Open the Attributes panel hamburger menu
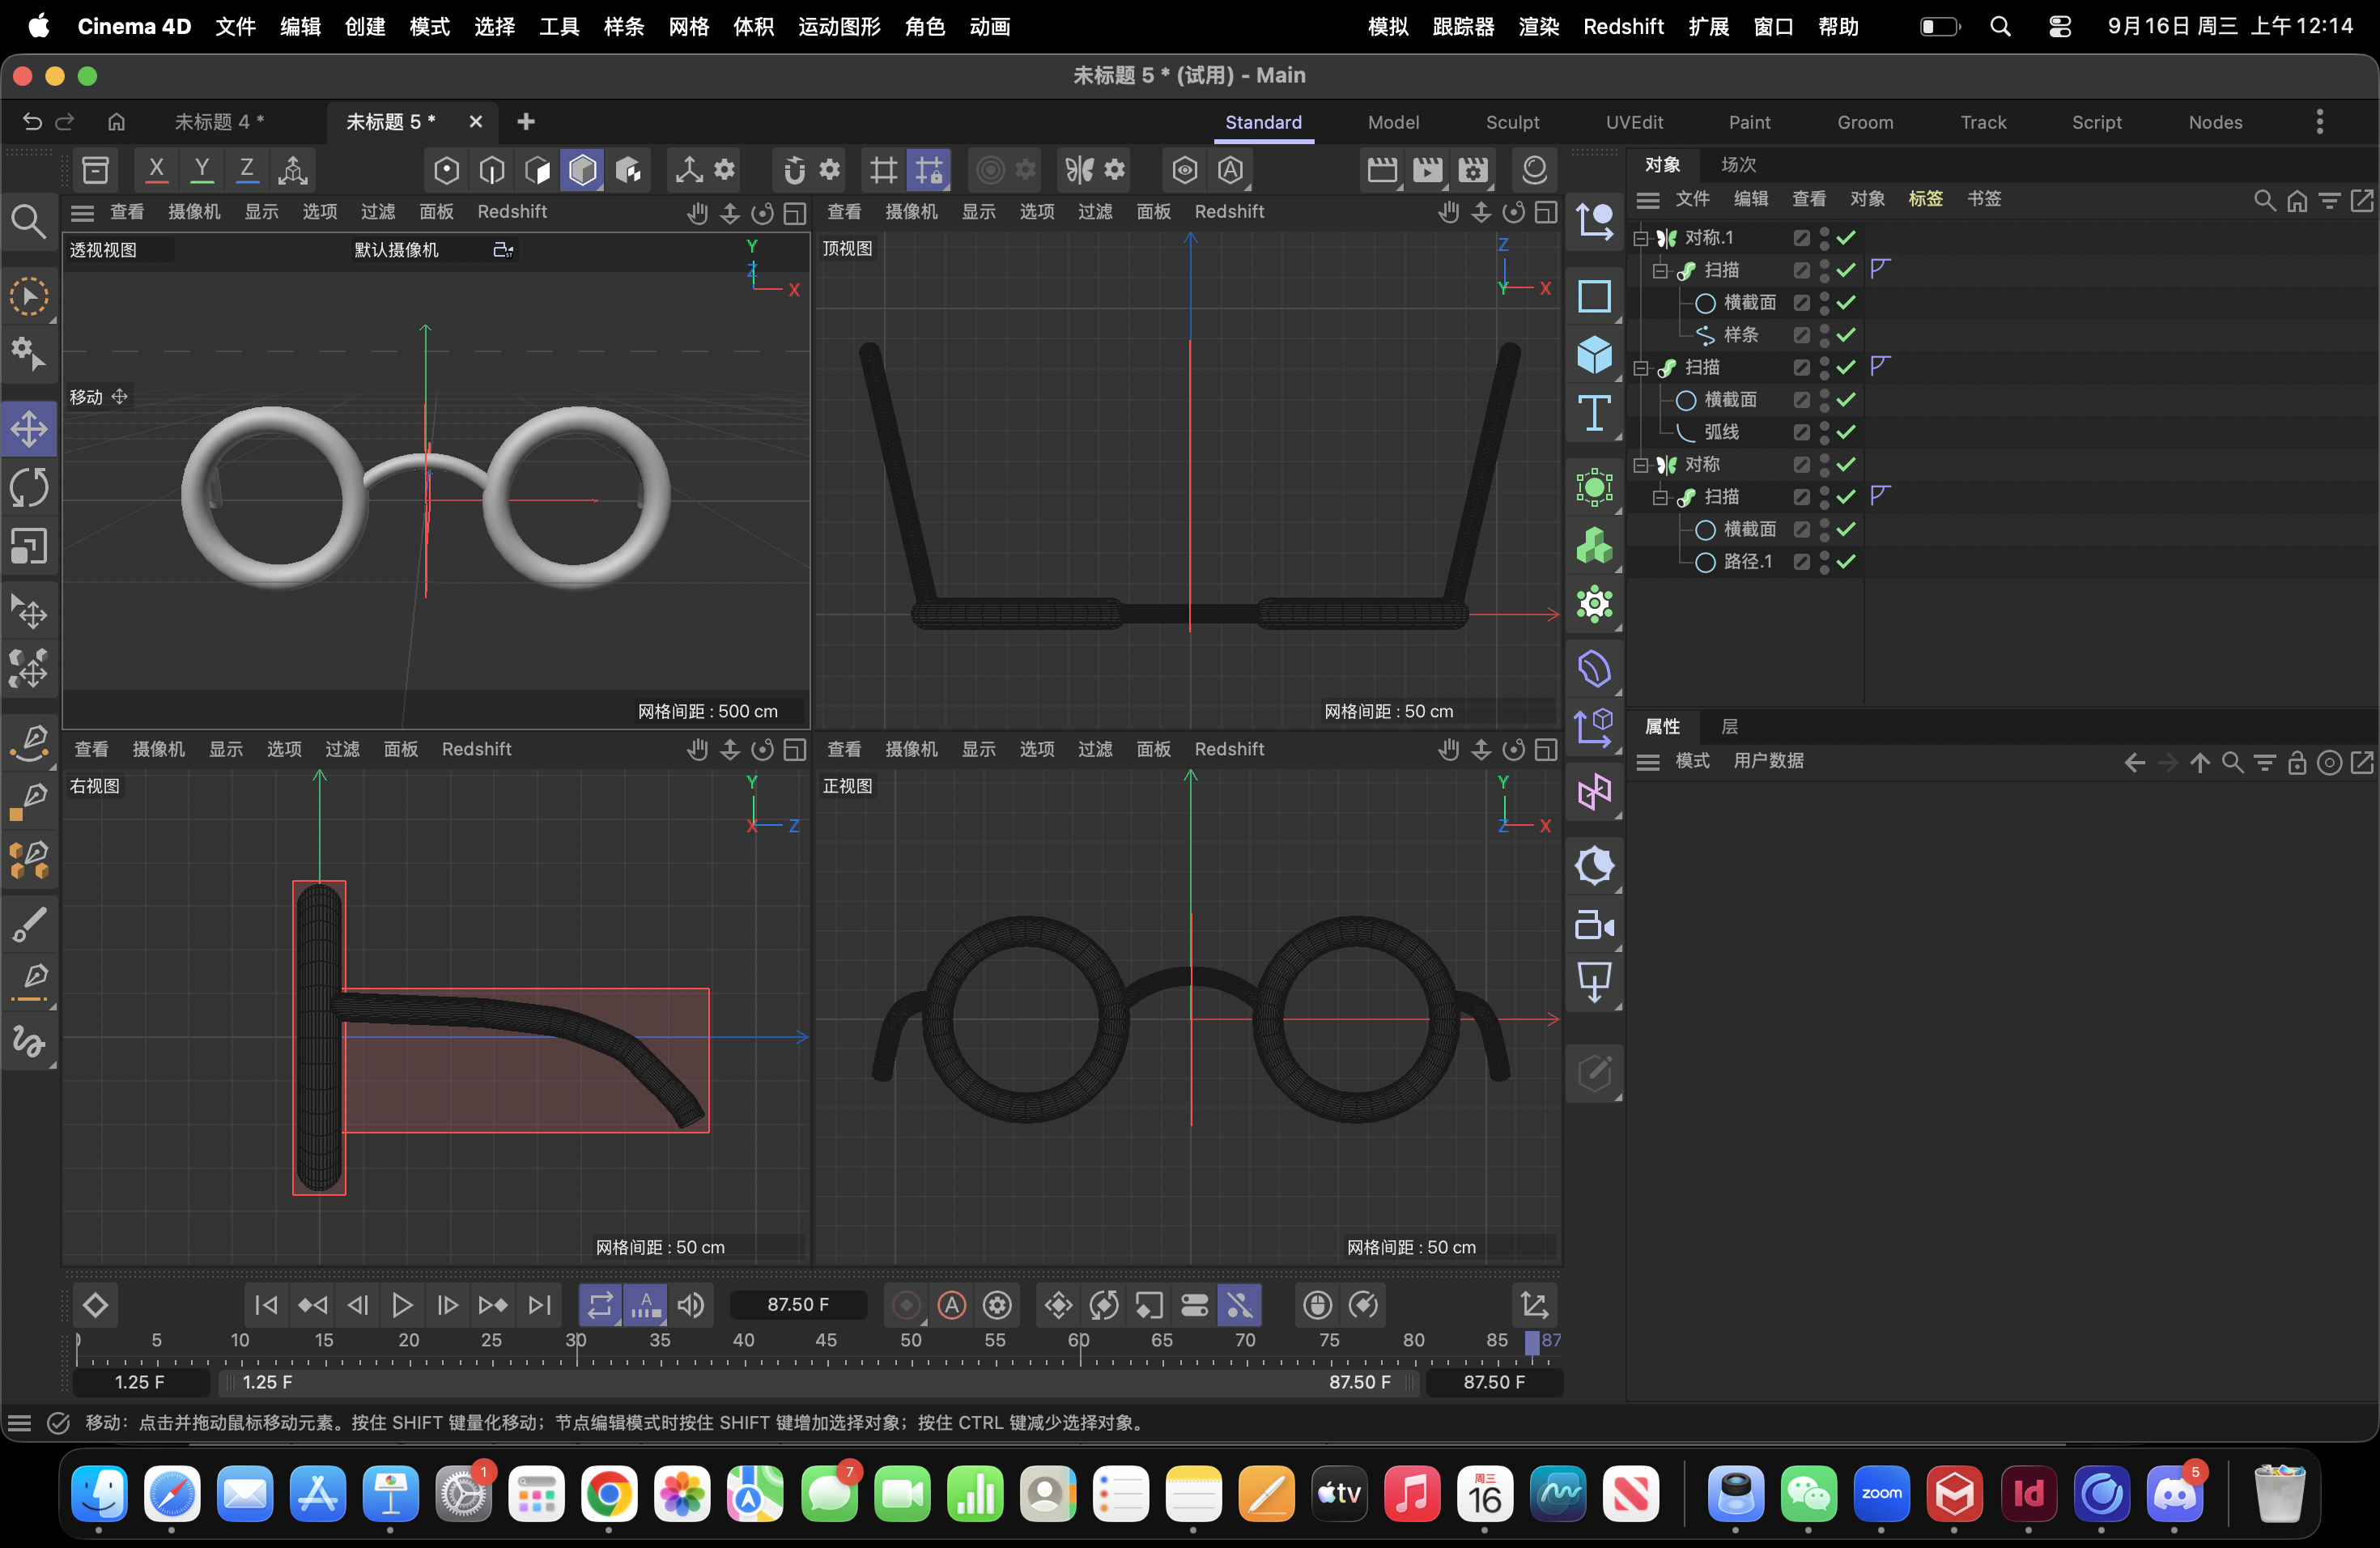This screenshot has width=2380, height=1548. tap(1648, 762)
